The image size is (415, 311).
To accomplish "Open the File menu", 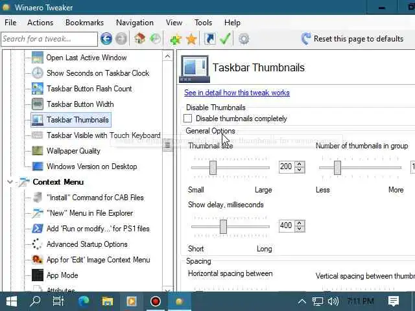I will click(x=10, y=23).
